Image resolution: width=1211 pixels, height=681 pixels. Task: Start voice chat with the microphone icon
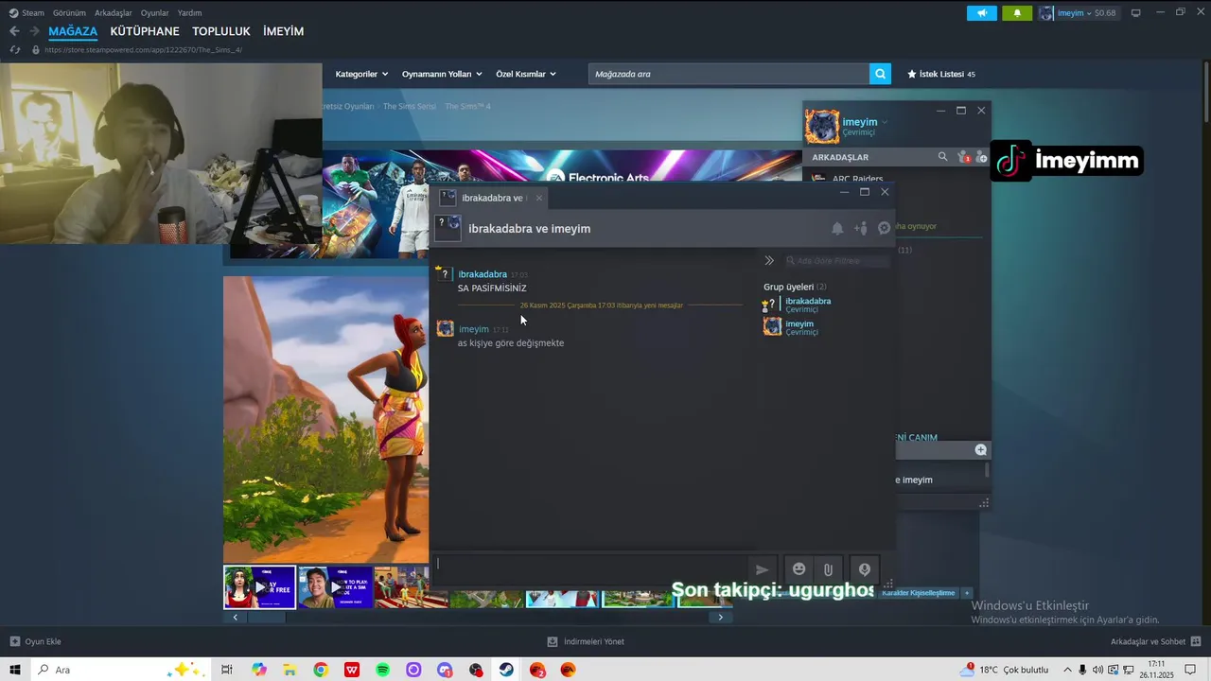click(864, 569)
